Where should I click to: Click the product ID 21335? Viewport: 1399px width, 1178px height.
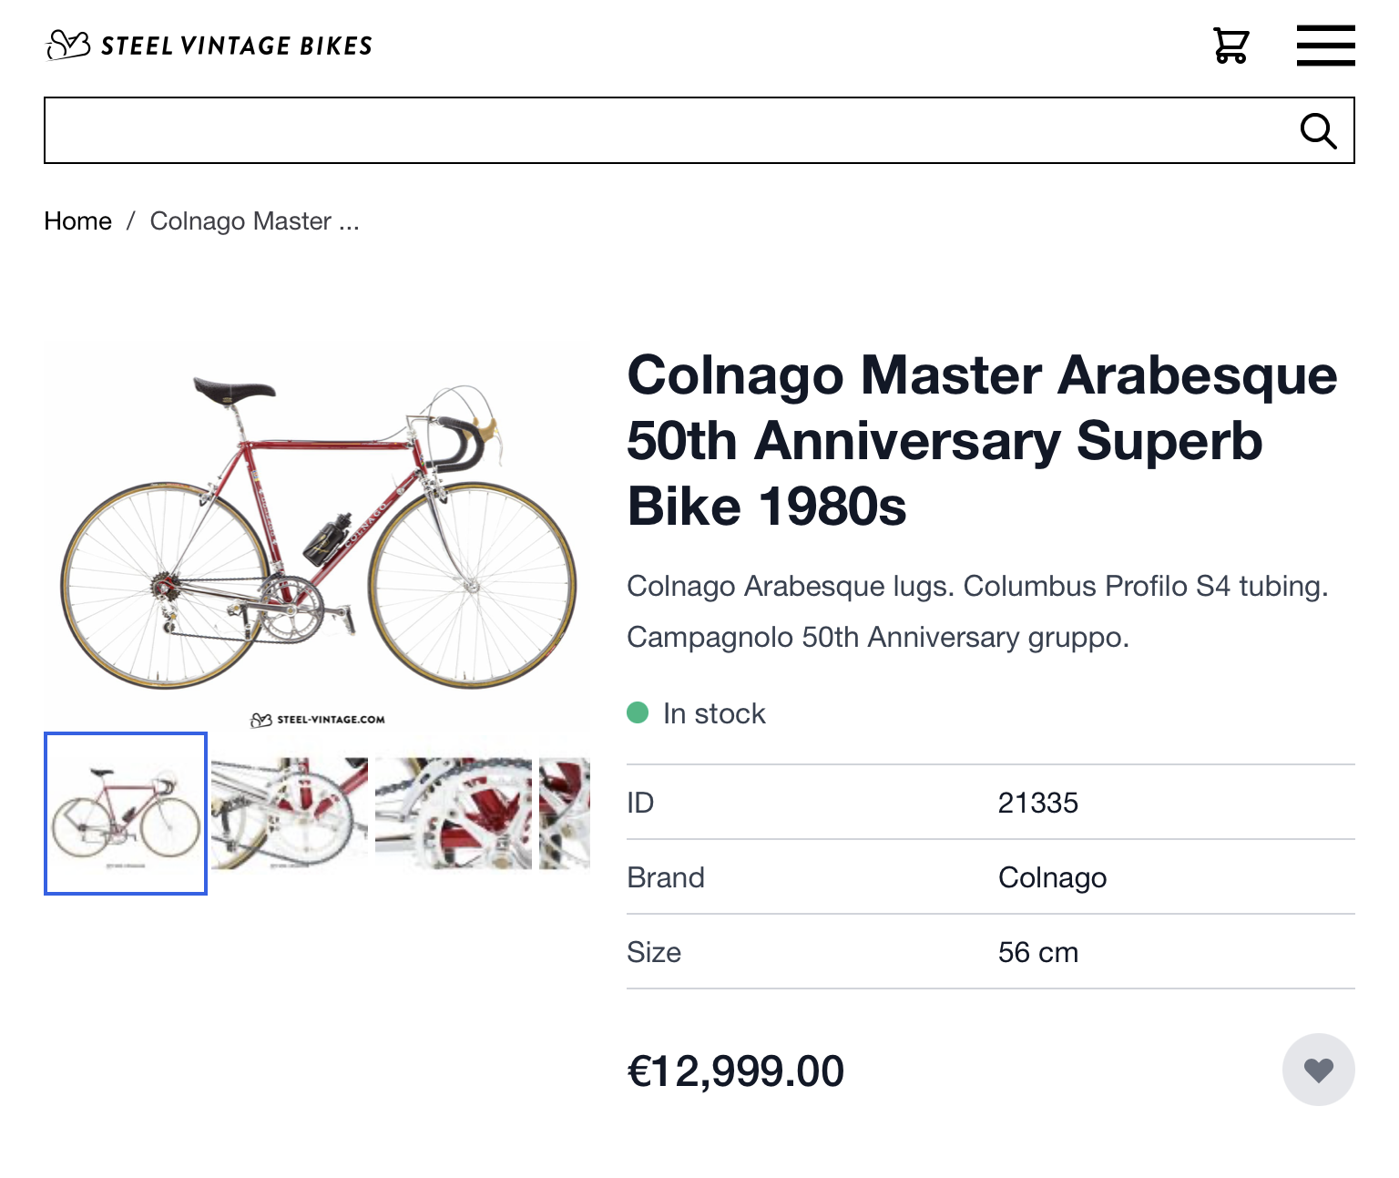pos(1037,803)
